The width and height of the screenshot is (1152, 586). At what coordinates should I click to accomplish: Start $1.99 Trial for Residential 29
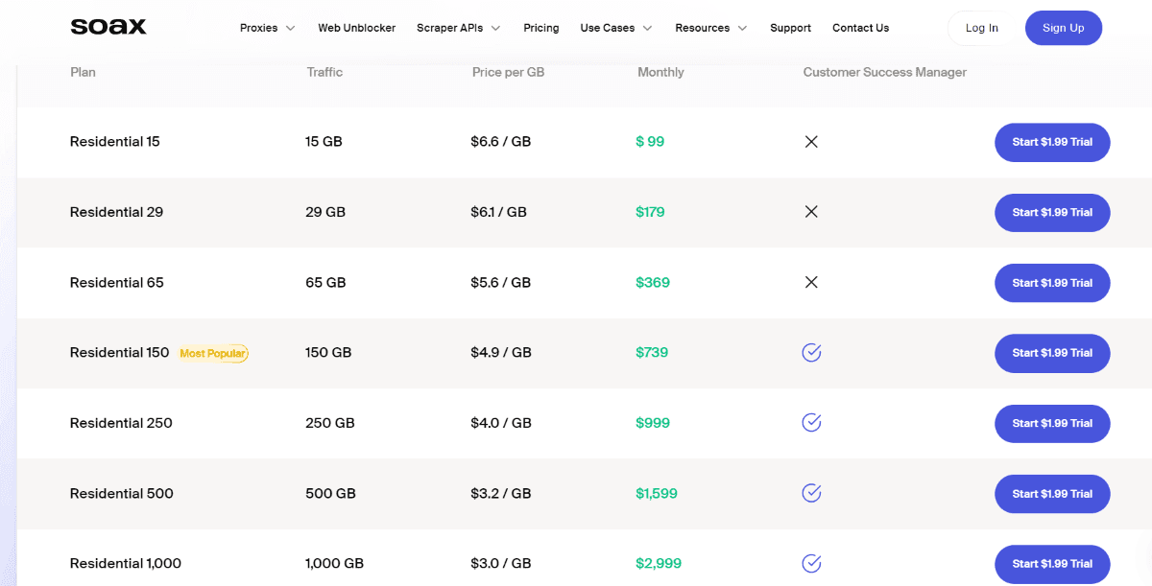1052,212
